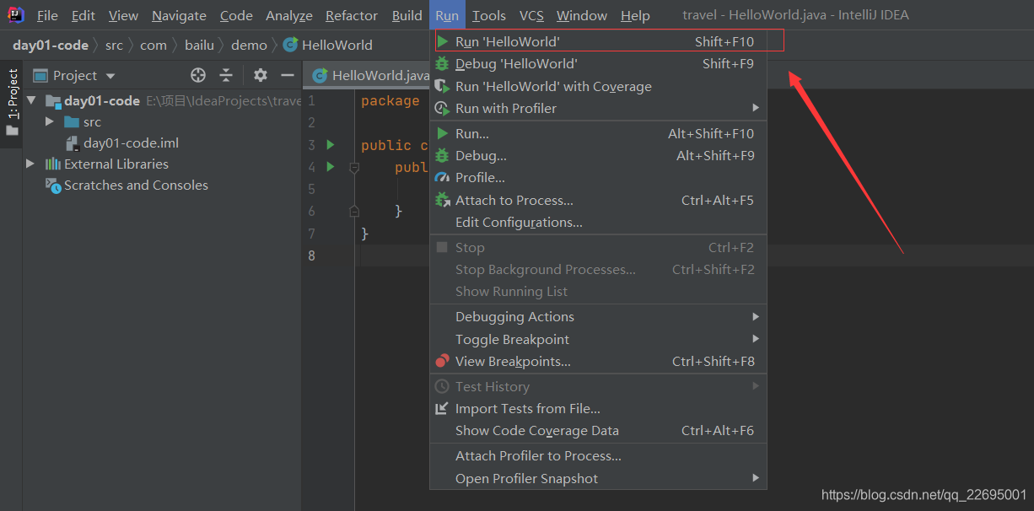Click line number 8 in the gutter
Image resolution: width=1034 pixels, height=511 pixels.
tap(311, 255)
